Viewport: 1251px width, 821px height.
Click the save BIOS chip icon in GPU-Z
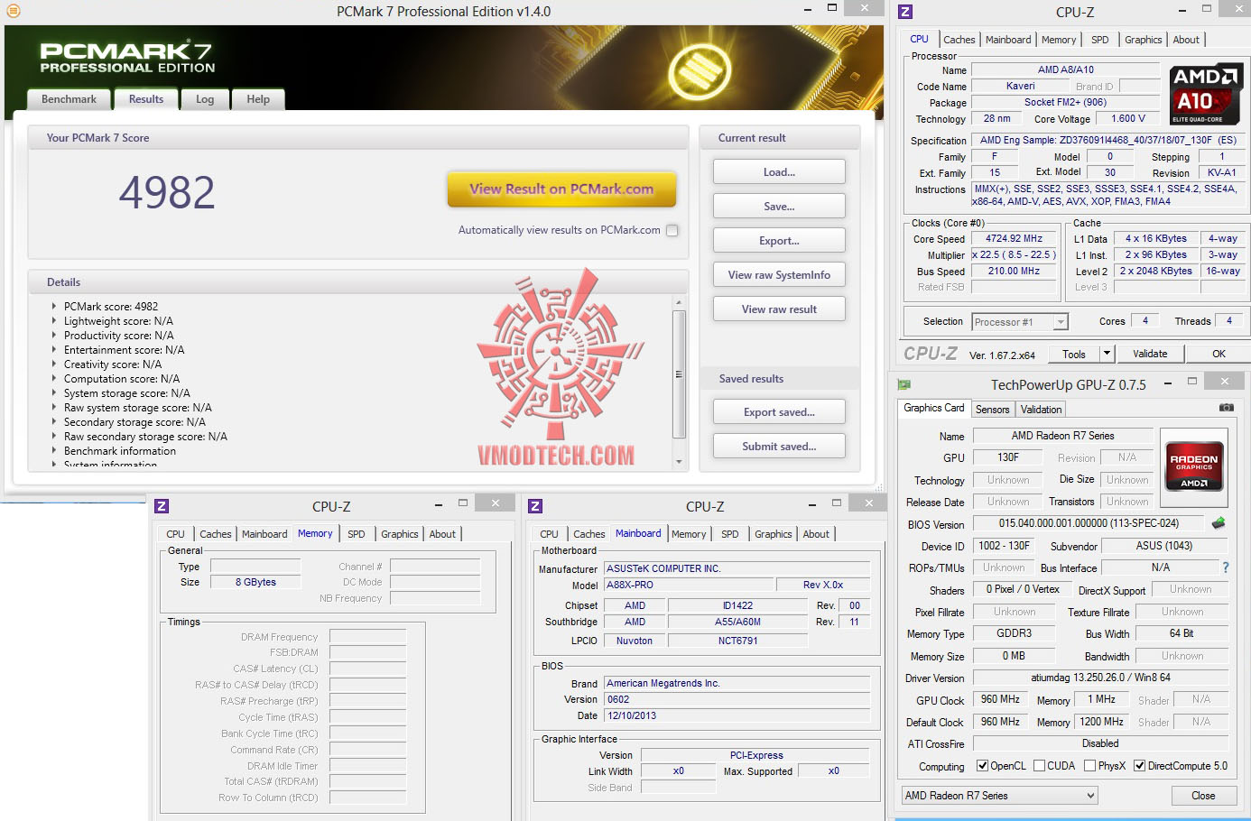(x=1219, y=522)
